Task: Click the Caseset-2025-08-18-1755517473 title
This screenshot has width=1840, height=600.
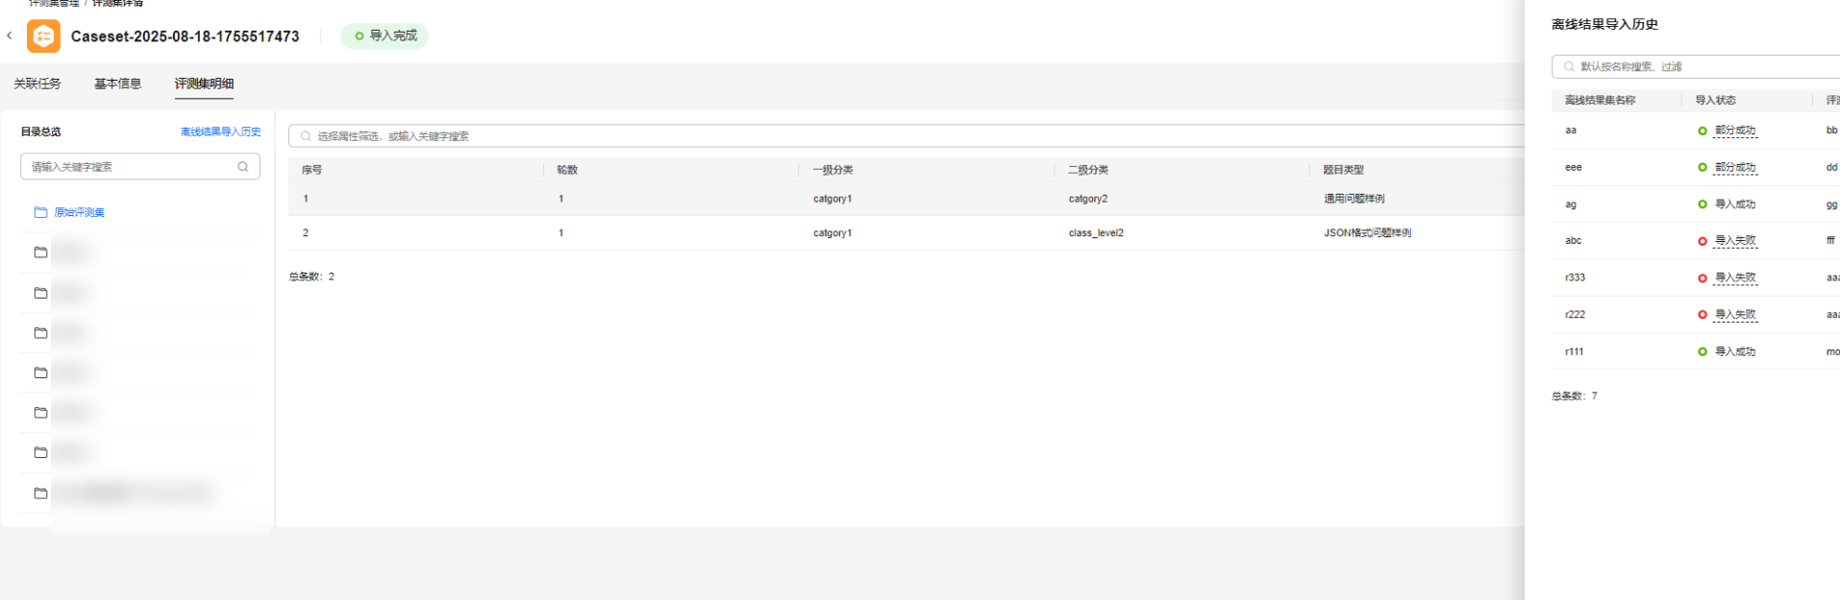Action: point(185,36)
